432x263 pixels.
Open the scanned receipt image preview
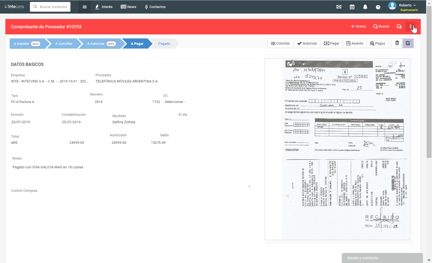pyautogui.click(x=337, y=149)
